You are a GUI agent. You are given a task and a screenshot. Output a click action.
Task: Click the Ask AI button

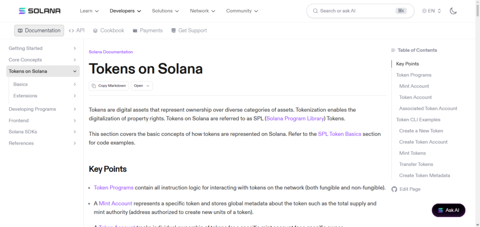pos(449,210)
